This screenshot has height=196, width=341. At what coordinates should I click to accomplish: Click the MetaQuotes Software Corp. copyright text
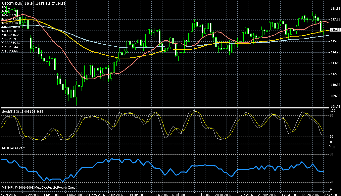(39, 187)
